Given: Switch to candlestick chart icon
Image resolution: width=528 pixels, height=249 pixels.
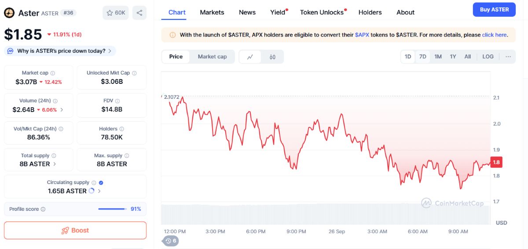Looking at the screenshot, I should (272, 57).
